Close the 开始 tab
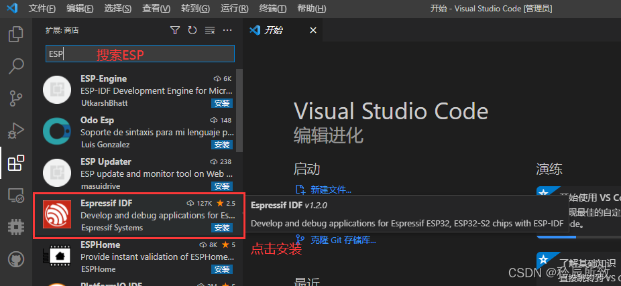This screenshot has width=621, height=286. (x=313, y=30)
